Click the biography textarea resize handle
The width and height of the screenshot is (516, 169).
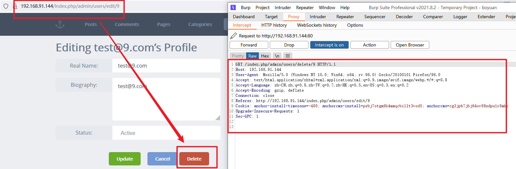[218, 118]
